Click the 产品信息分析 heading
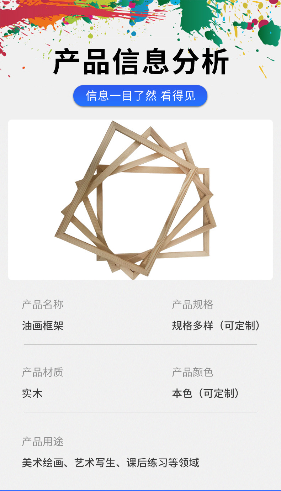The width and height of the screenshot is (281, 491). 141,62
